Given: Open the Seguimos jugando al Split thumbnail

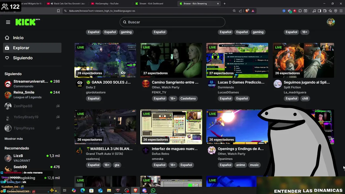Looking at the screenshot, I should [x=303, y=60].
